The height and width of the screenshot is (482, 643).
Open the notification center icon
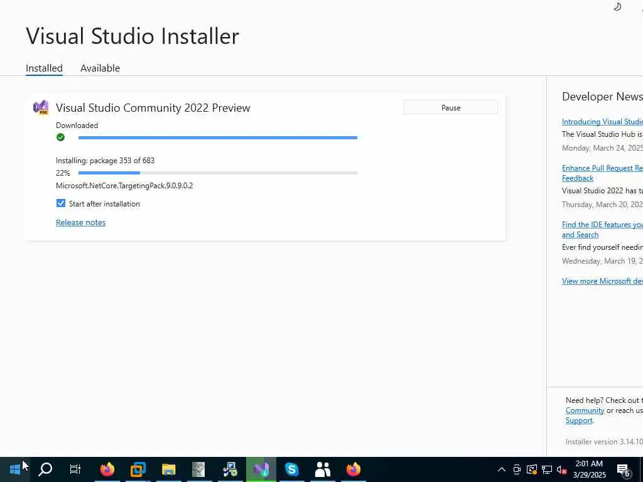click(624, 469)
